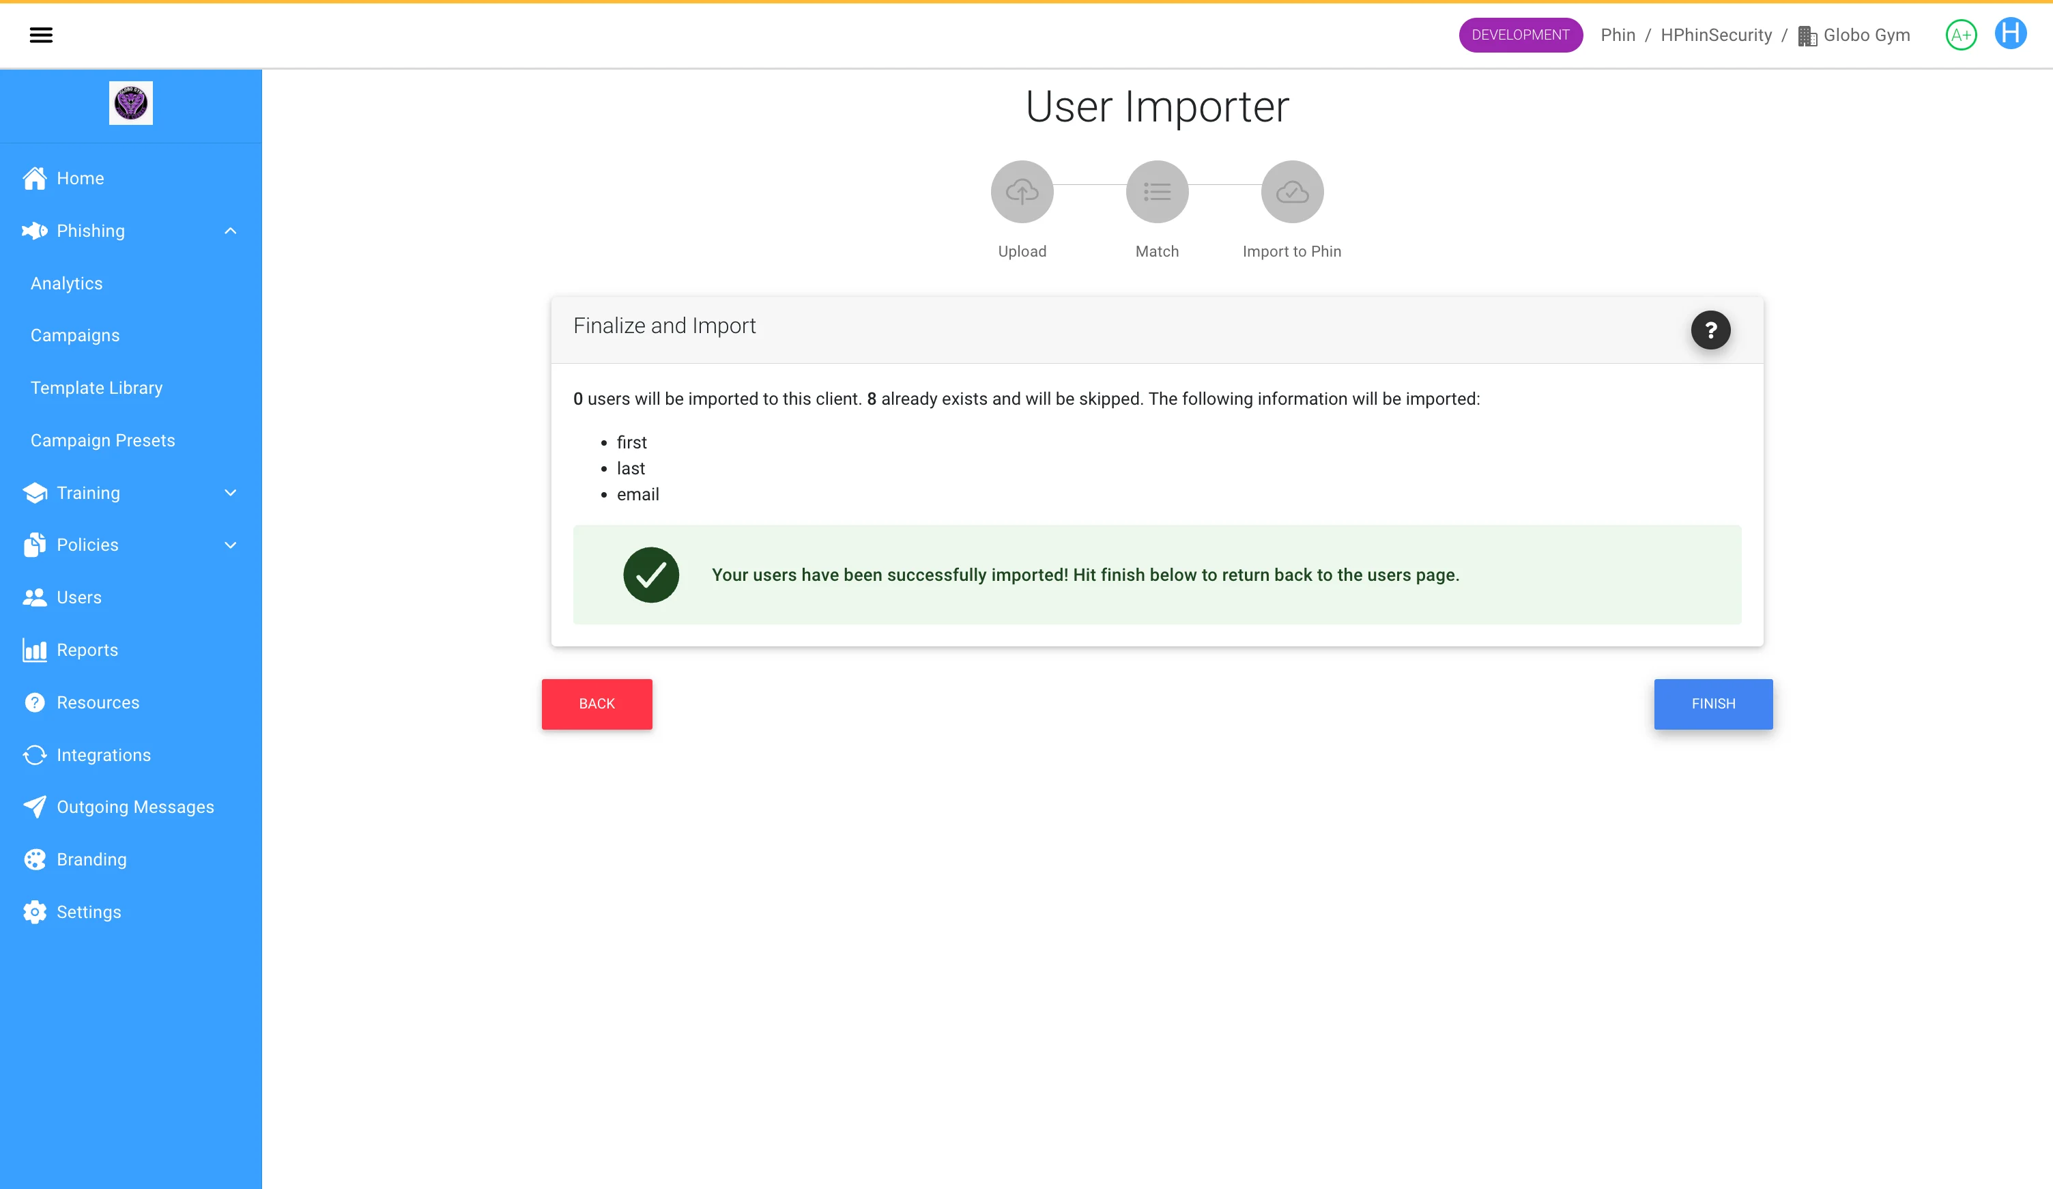Click the red BACK button
The width and height of the screenshot is (2053, 1189).
click(597, 704)
